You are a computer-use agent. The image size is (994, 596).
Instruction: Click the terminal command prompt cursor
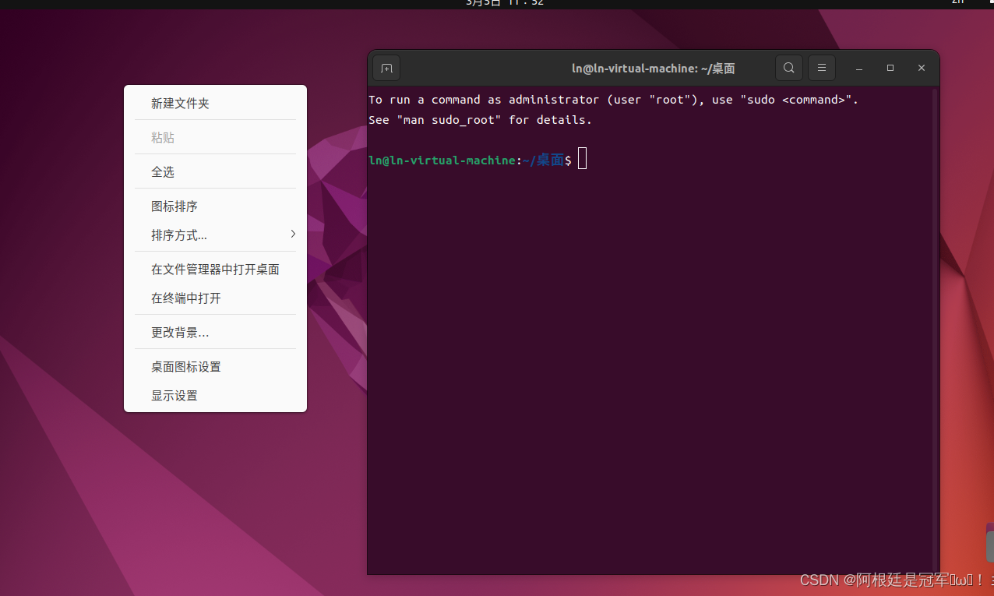click(x=582, y=159)
